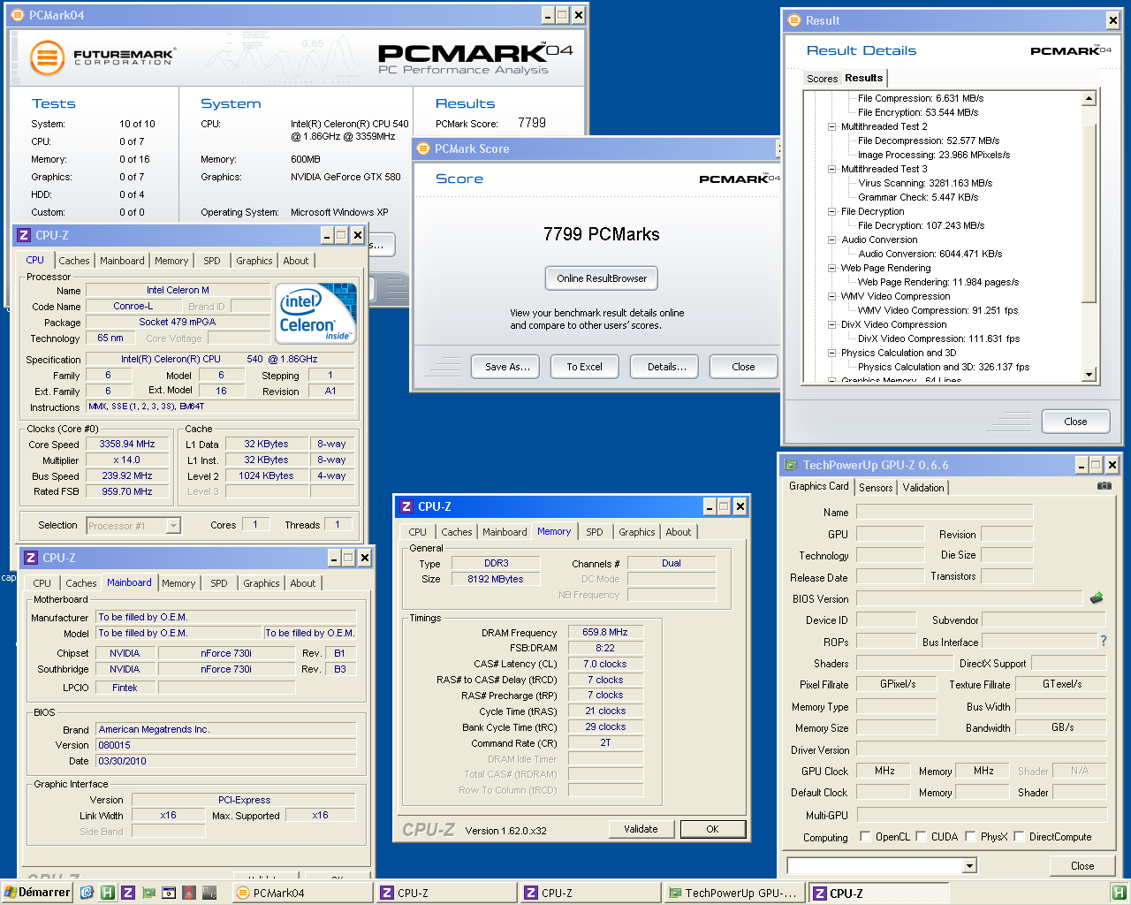
Task: Click the Intel Celeron inside logo in CPU-Z
Action: (315, 313)
